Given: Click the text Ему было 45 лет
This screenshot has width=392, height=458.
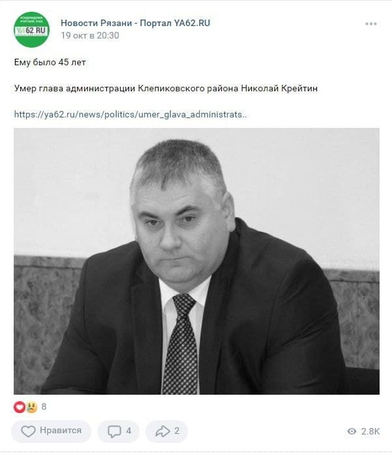Looking at the screenshot, I should 50,62.
